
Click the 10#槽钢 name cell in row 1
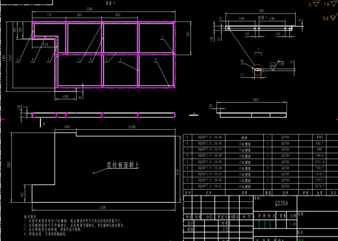(244, 186)
